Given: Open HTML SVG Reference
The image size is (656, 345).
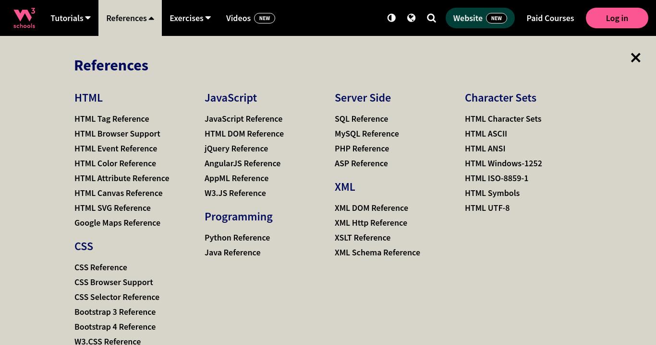Looking at the screenshot, I should click(x=112, y=207).
